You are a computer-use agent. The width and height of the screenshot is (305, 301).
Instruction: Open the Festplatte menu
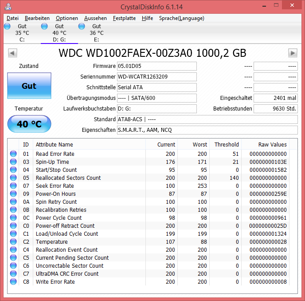(124, 18)
